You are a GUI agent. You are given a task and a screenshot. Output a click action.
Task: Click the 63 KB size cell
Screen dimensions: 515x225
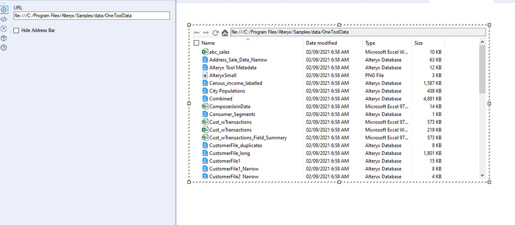pyautogui.click(x=436, y=60)
